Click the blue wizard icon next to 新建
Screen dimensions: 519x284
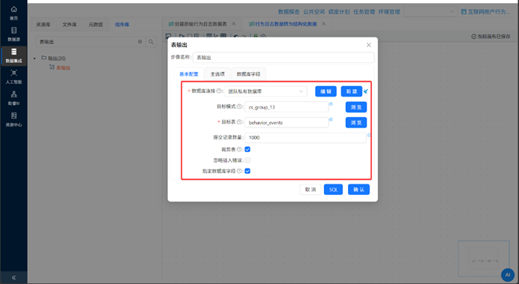point(366,91)
